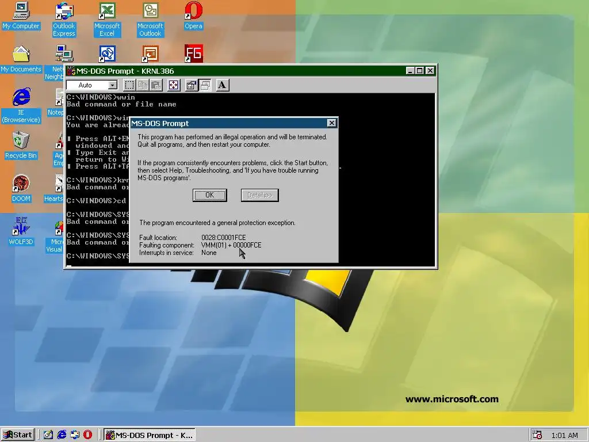Minimize the MS-DOS Prompt - KRNL386 window
The height and width of the screenshot is (442, 589).
[x=410, y=71]
